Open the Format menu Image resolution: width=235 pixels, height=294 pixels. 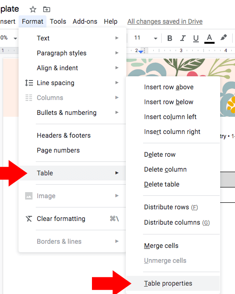(33, 21)
